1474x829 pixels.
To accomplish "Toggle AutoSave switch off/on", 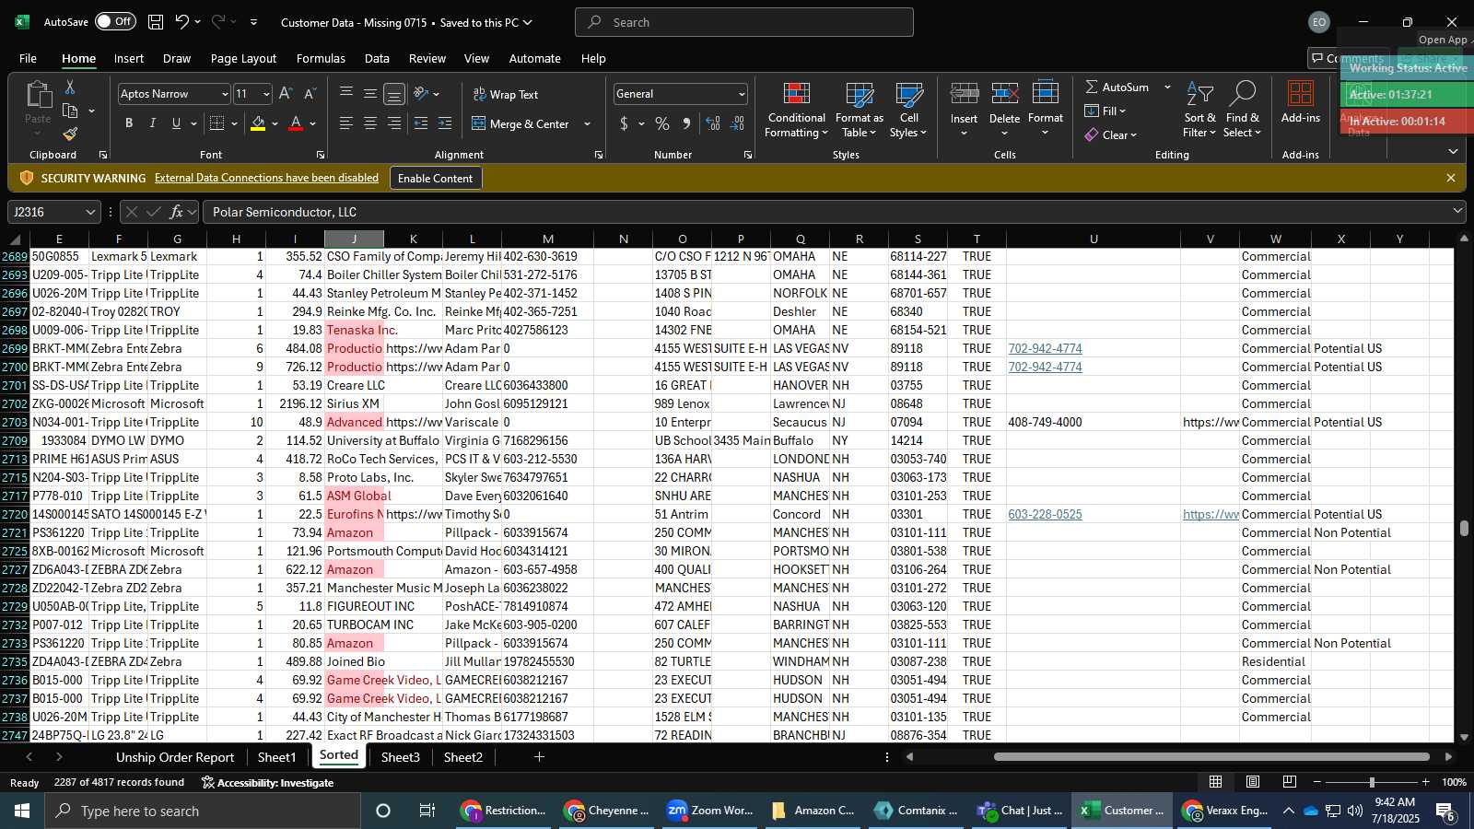I will 115,22.
